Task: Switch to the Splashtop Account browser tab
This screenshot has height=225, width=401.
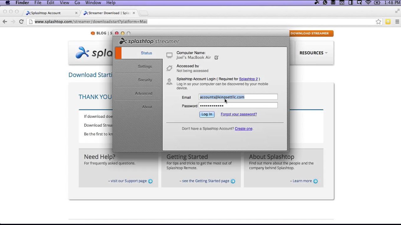Action: coord(52,13)
